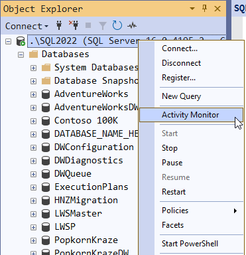Viewport: 246px width, 255px height.
Task: Refresh the Object Explorer tree
Action: click(117, 25)
